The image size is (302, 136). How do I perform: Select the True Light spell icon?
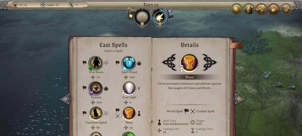[x=129, y=88]
